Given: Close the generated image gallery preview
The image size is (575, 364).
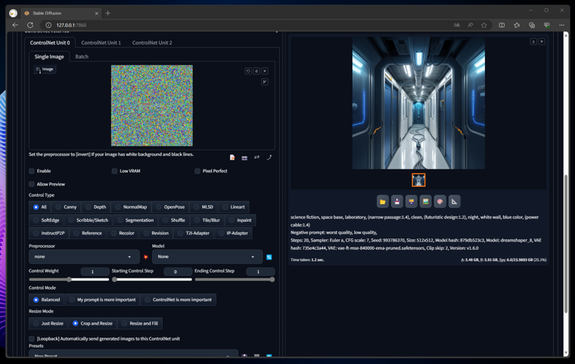Looking at the screenshot, I should pos(542,42).
